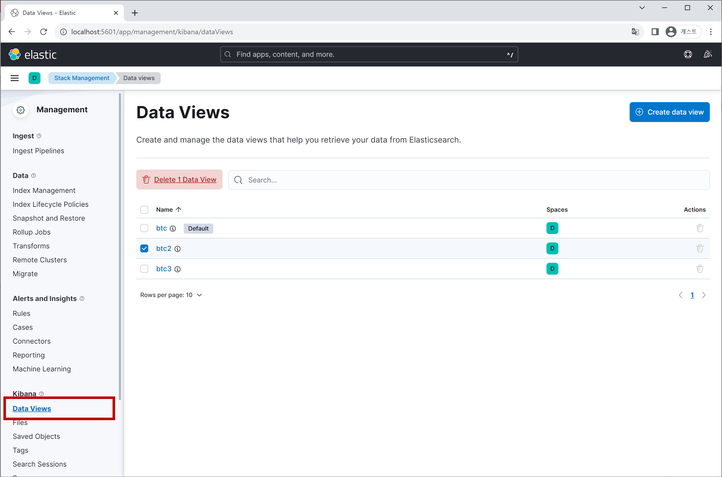Open the hamburger navigation menu
The height and width of the screenshot is (477, 722).
coord(14,78)
